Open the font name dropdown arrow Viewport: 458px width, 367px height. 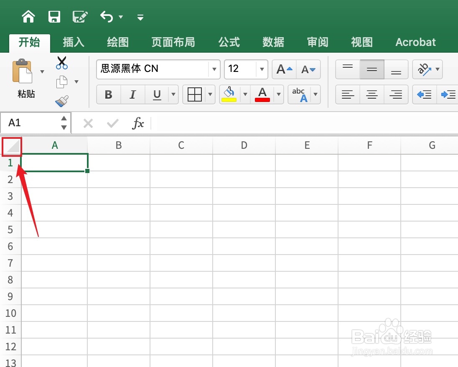pos(214,69)
